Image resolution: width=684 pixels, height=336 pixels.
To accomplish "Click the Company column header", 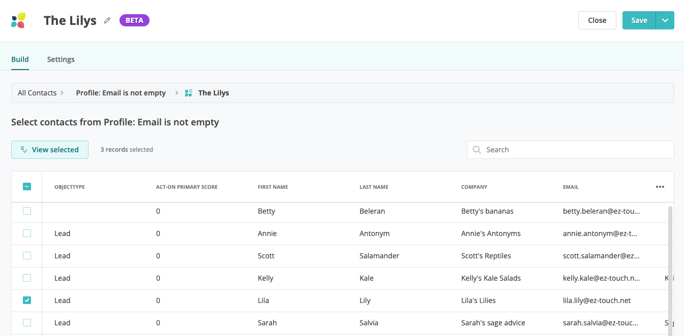I will [474, 187].
